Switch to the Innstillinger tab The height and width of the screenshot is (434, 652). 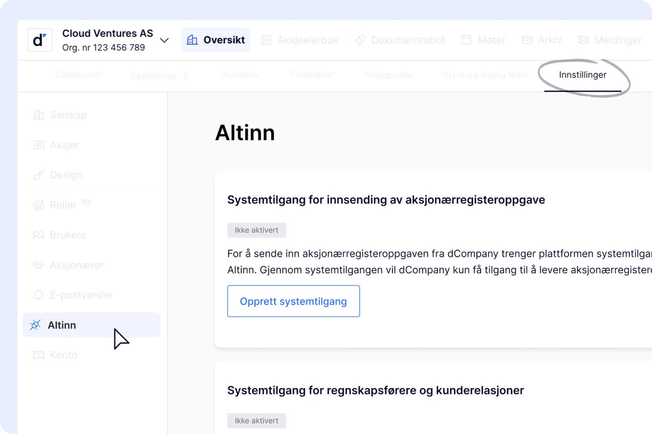tap(582, 75)
